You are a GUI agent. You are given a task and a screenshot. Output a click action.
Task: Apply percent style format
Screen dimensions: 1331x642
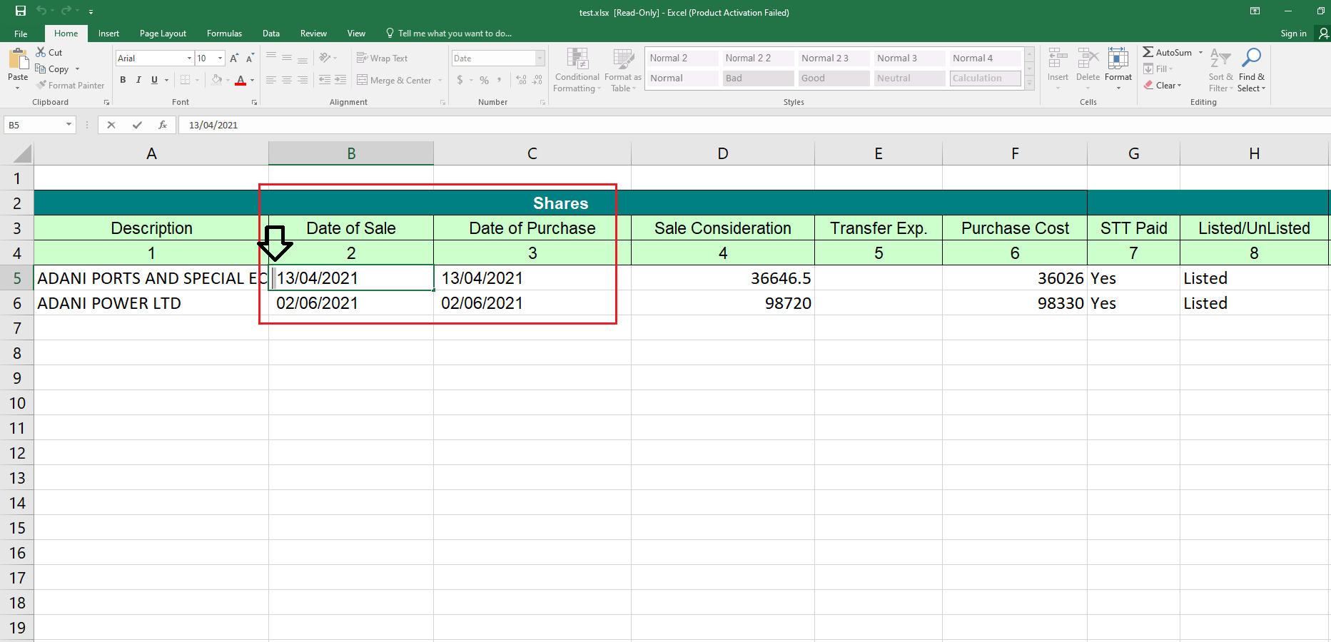tap(485, 80)
